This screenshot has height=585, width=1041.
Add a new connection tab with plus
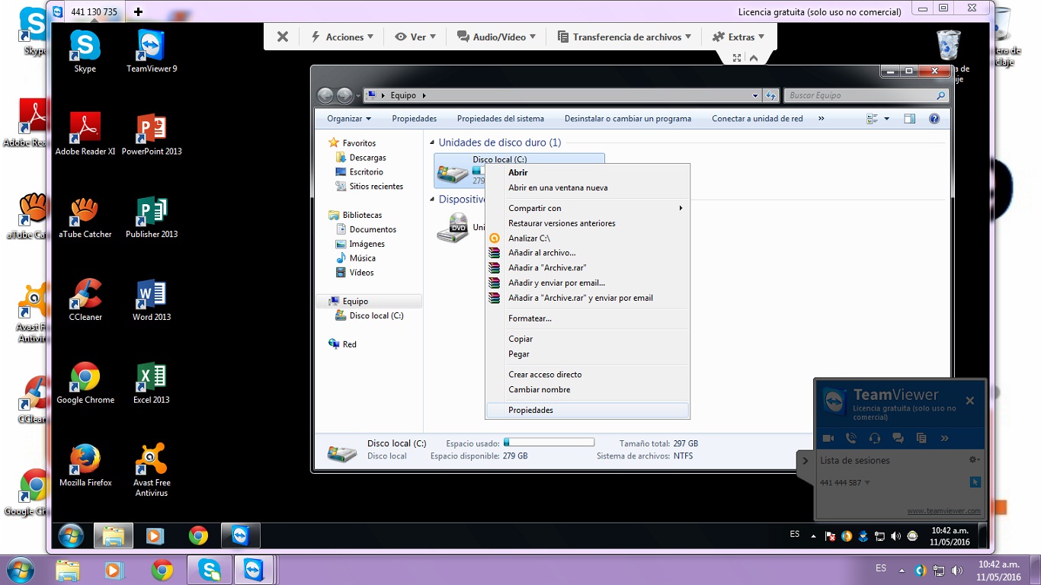(x=138, y=11)
